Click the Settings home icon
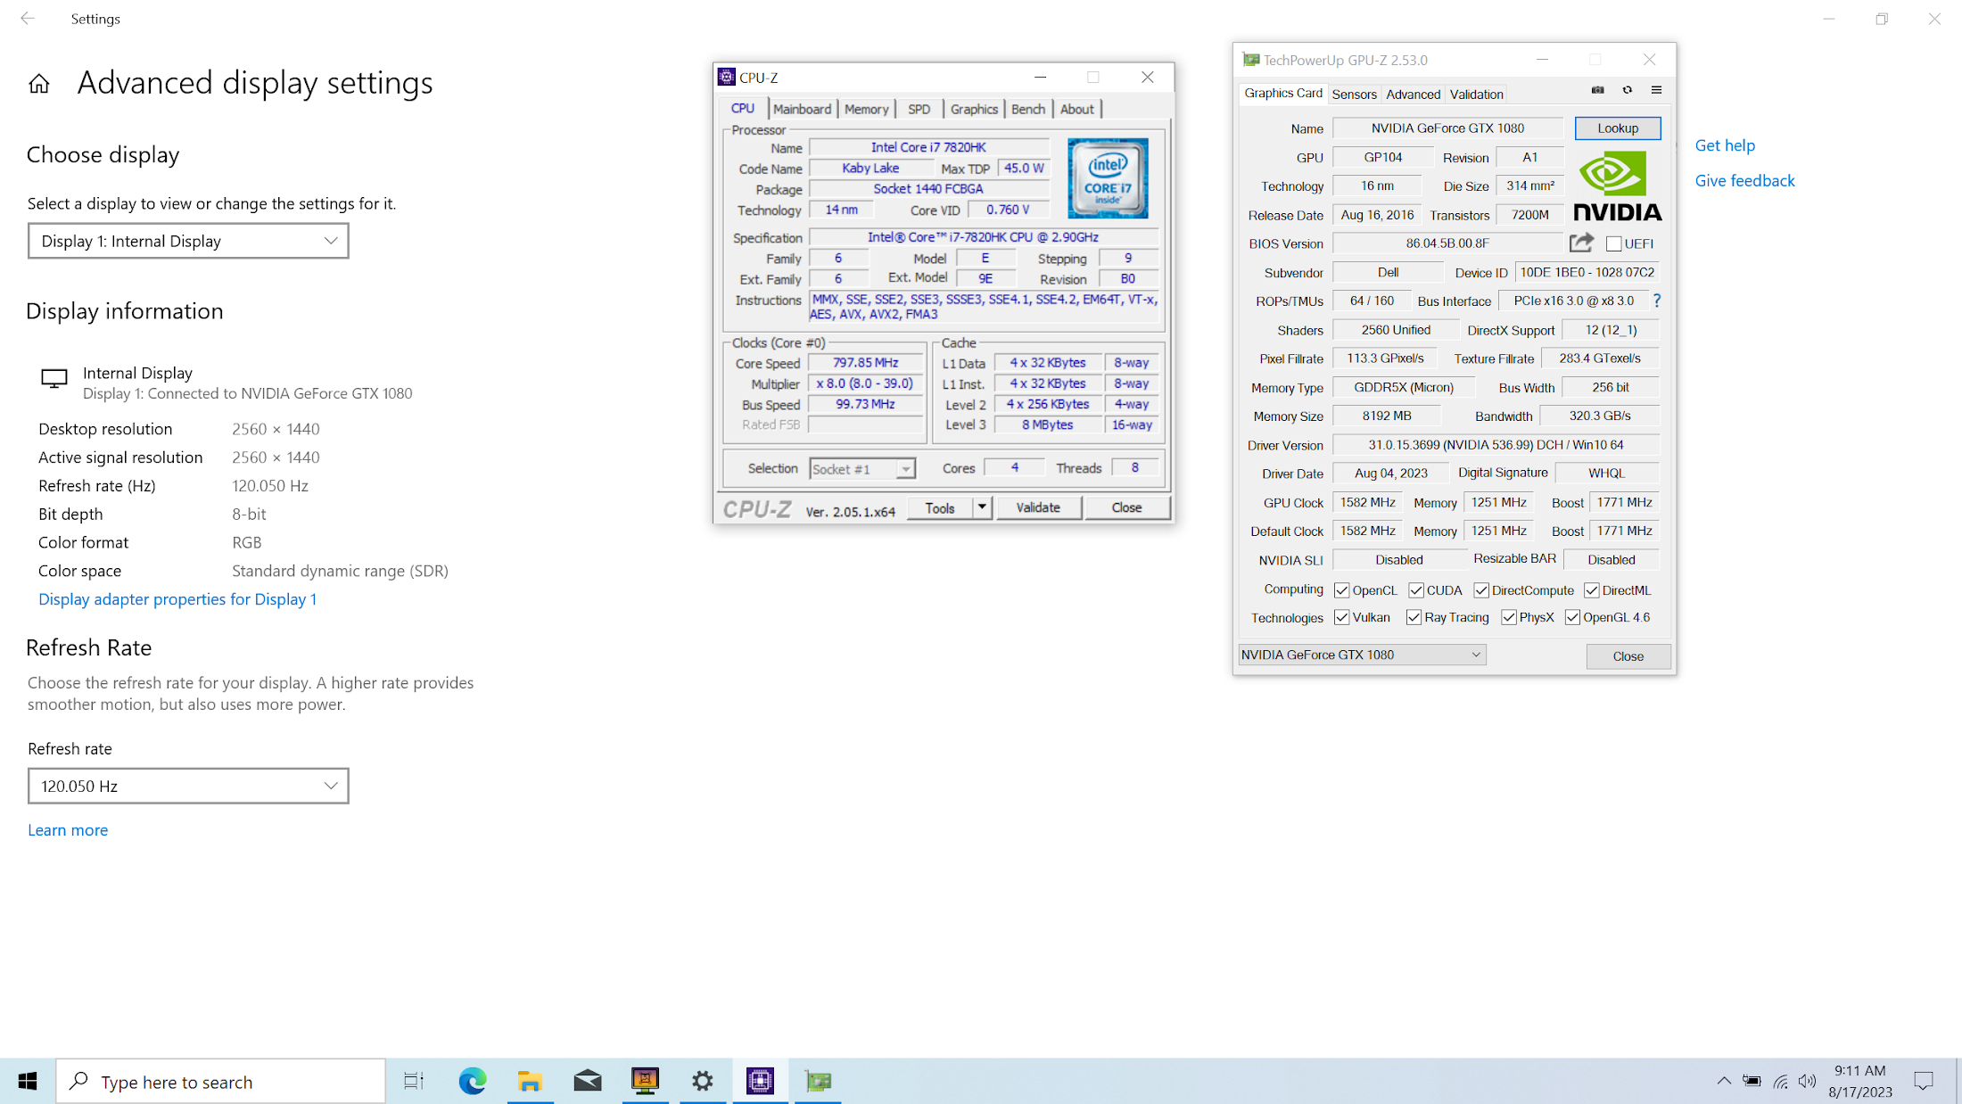The width and height of the screenshot is (1962, 1104). pyautogui.click(x=39, y=84)
